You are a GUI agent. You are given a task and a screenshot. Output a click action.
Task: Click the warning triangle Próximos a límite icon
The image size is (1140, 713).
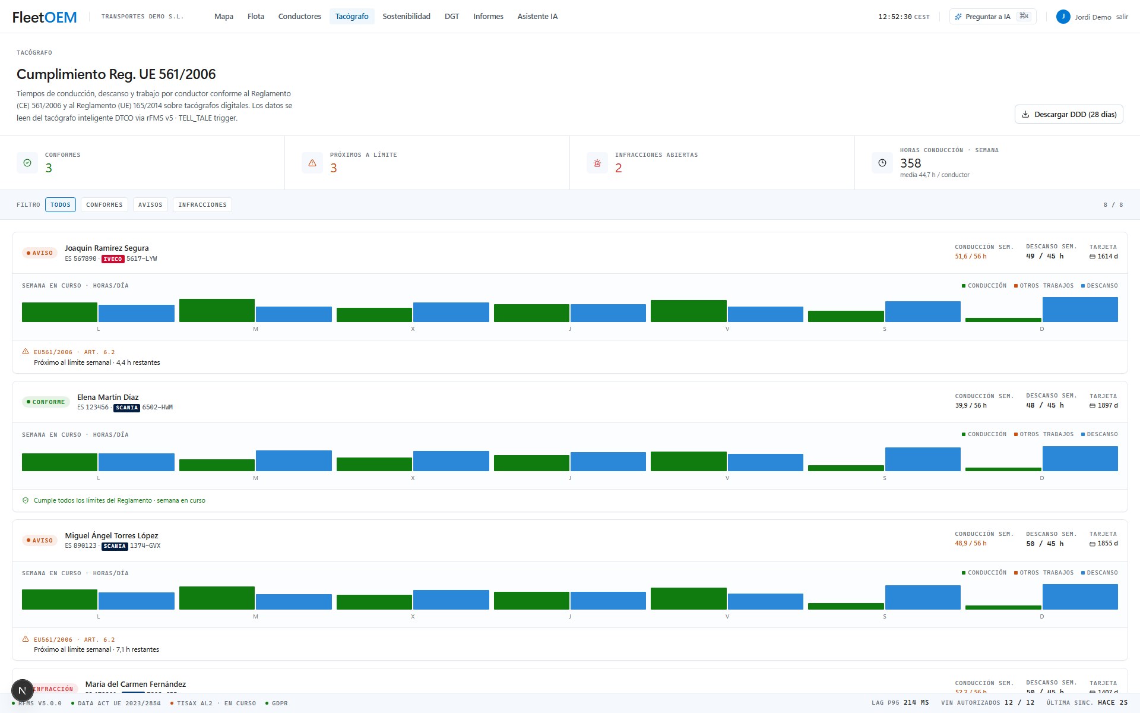(312, 163)
